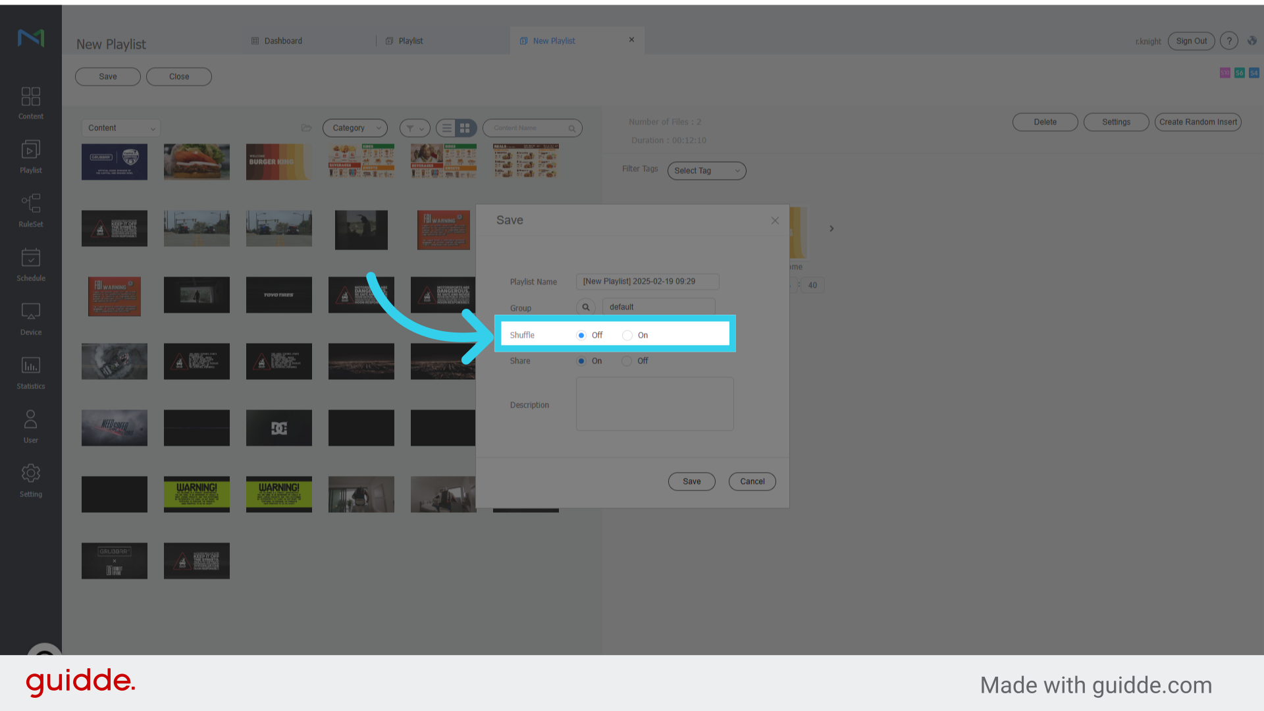Close the New Playlist tab
Image resolution: width=1264 pixels, height=711 pixels.
pos(631,39)
